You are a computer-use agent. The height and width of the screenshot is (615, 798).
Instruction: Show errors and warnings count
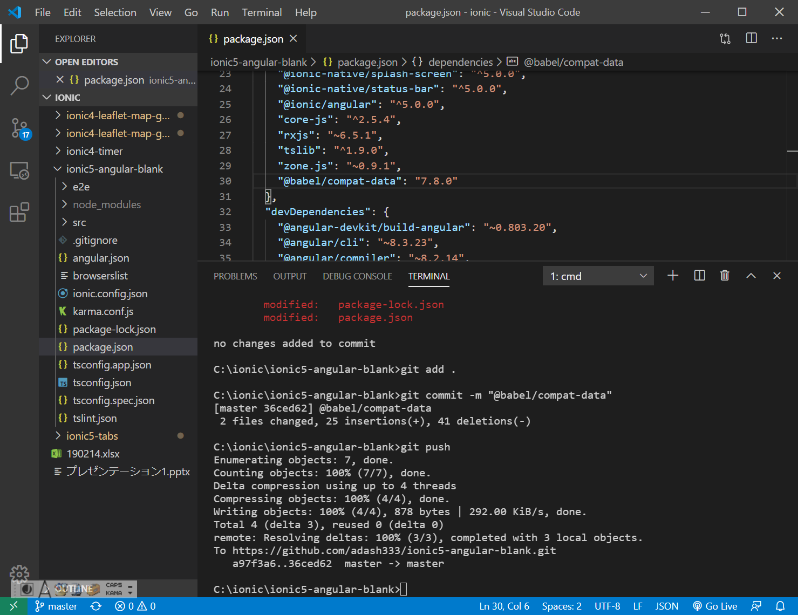click(x=135, y=606)
